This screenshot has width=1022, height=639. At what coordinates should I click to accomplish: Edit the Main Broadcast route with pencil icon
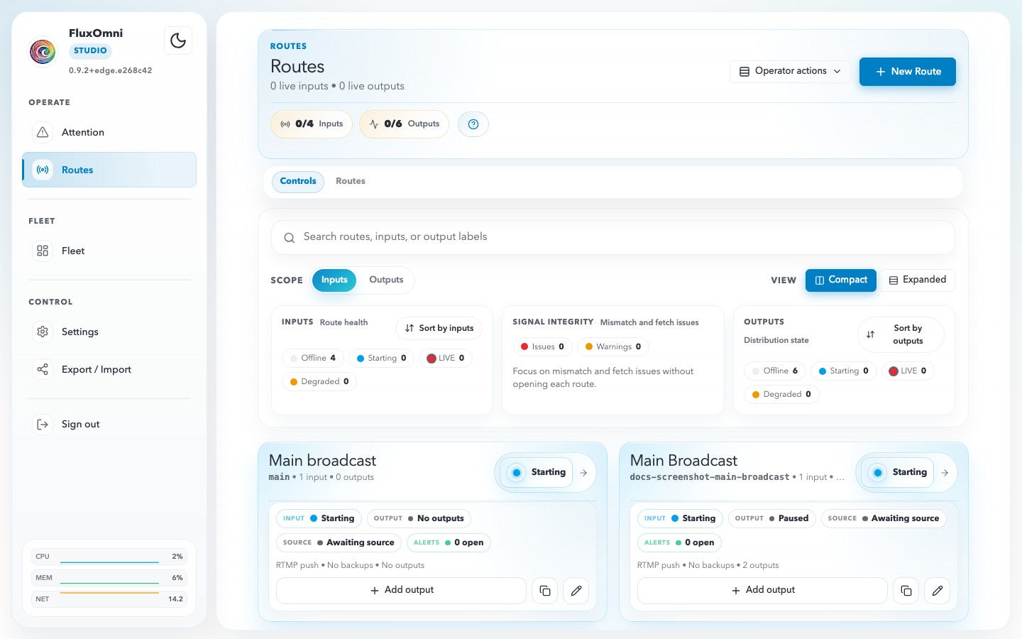[x=937, y=590]
